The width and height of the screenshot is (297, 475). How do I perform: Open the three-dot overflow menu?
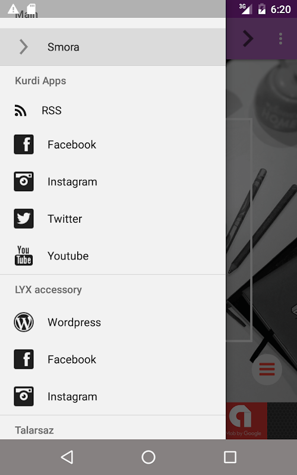(x=280, y=39)
